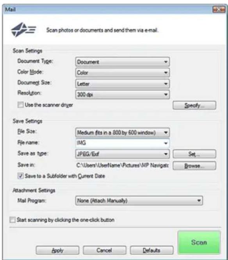Open the Document Type dropdown
This screenshot has width=228, height=260.
(122, 62)
